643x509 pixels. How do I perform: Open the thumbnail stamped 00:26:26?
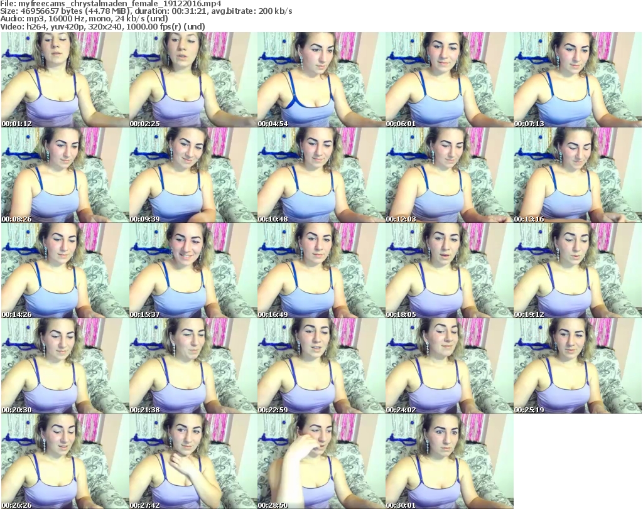(x=65, y=461)
